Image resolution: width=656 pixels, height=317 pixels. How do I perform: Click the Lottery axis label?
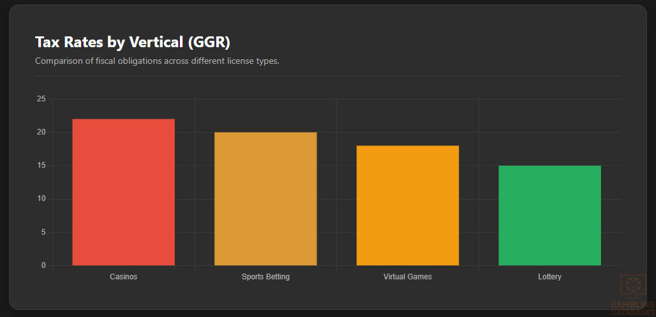click(x=549, y=277)
